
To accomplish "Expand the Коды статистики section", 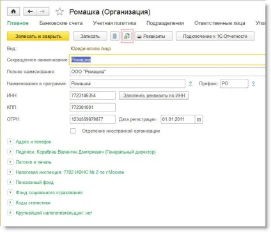I will click(10, 203).
